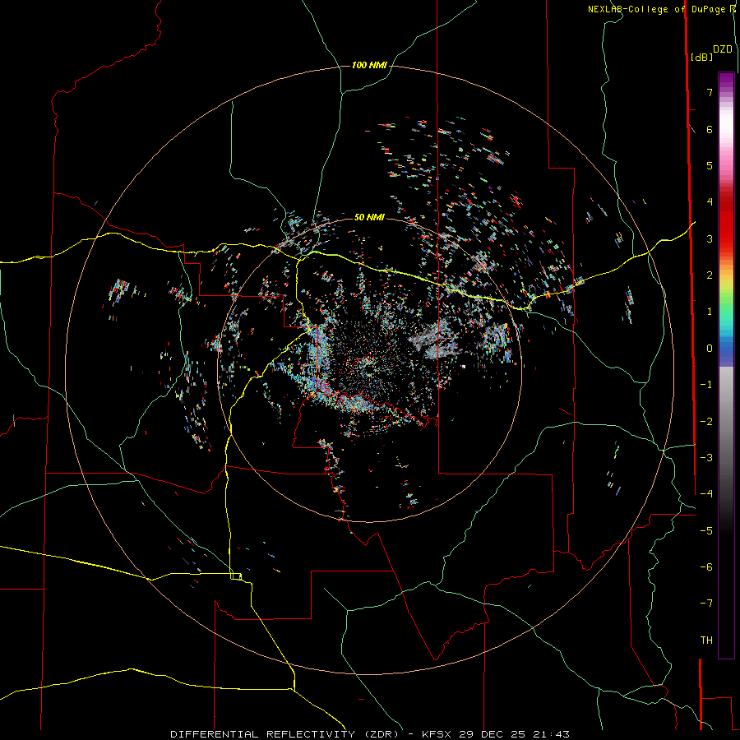Click the -5 dB value on the scale
Image resolution: width=740 pixels, height=740 pixels.
pyautogui.click(x=706, y=531)
